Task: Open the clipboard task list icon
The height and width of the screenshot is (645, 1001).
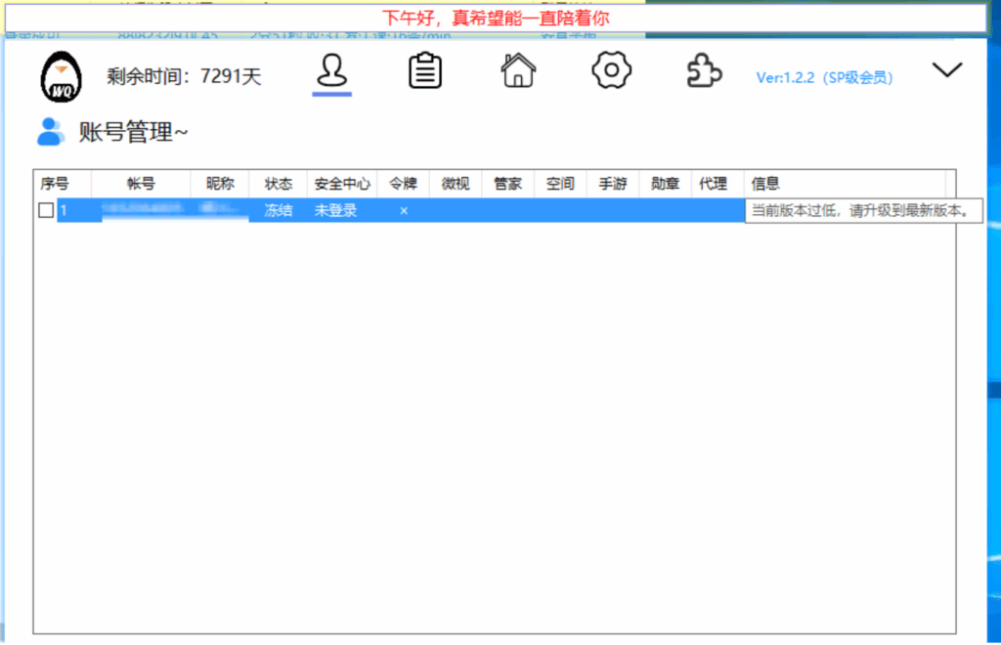Action: point(425,71)
